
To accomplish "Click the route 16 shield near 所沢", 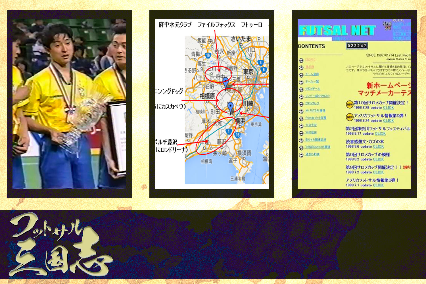I will pyautogui.click(x=208, y=55).
